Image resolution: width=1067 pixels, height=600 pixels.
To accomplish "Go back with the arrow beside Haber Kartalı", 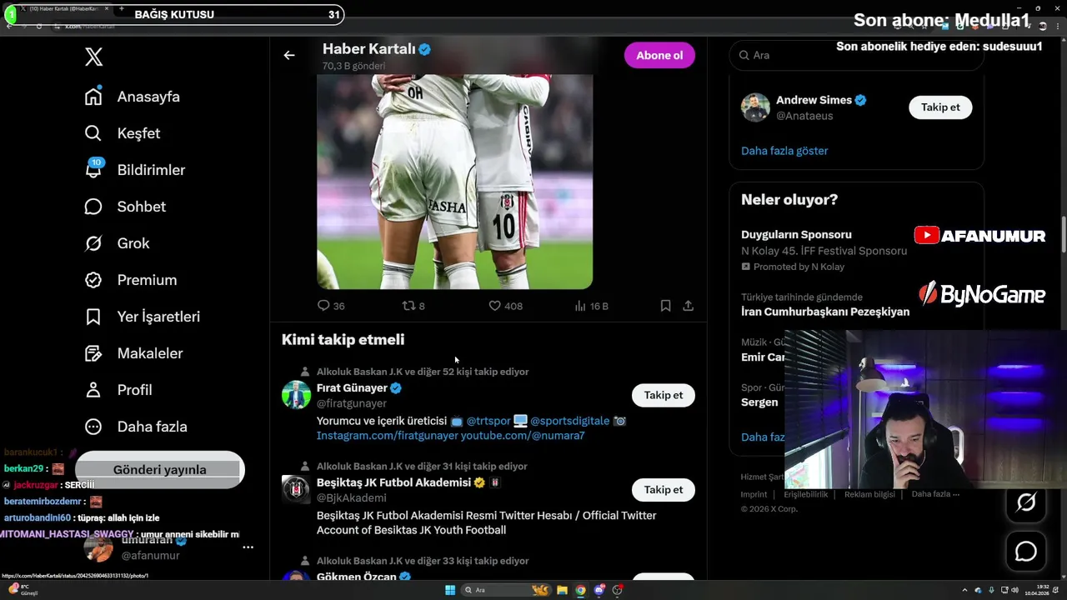I will (289, 55).
